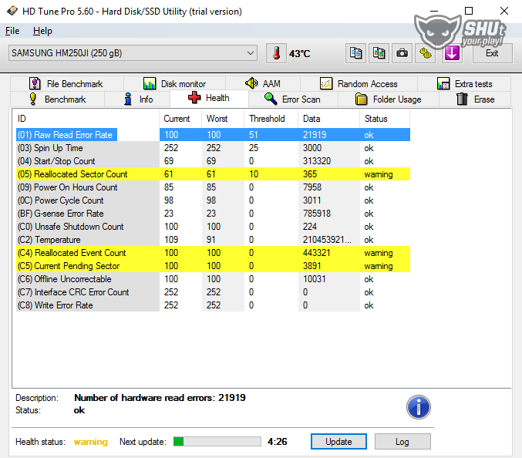Click the 43°C temperature reading
522x458 pixels.
pyautogui.click(x=299, y=54)
